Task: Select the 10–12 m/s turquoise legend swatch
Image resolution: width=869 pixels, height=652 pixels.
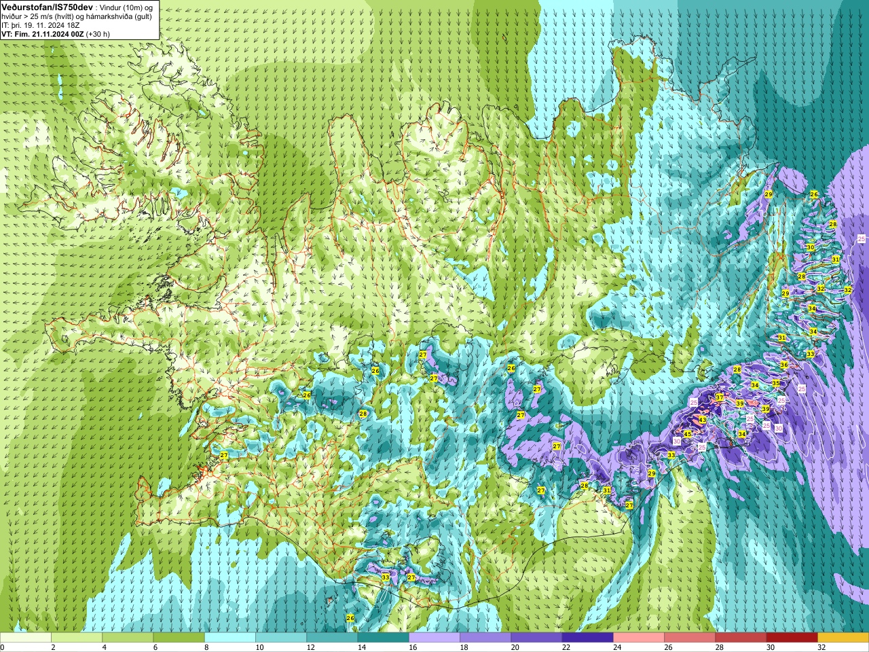Action: [281, 638]
